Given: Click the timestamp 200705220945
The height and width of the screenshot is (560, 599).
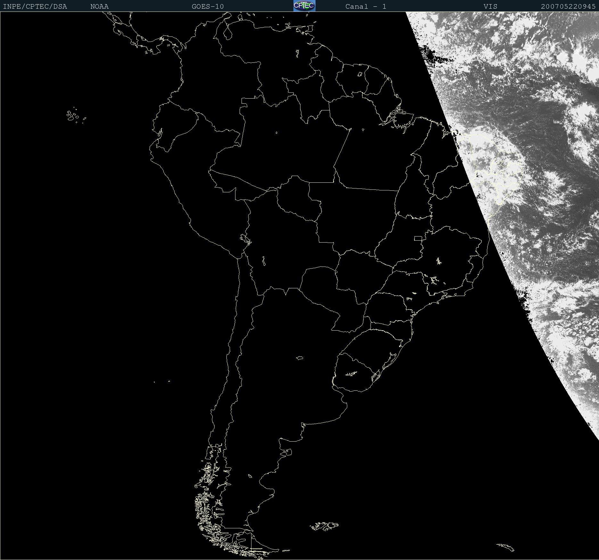Looking at the screenshot, I should click(568, 6).
